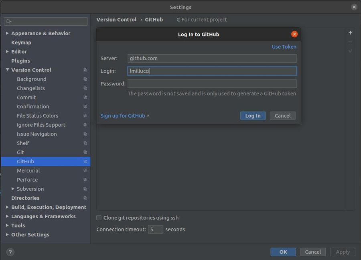This screenshot has width=361, height=260.
Task: Click the search icon in settings search box
Action: tap(9, 21)
